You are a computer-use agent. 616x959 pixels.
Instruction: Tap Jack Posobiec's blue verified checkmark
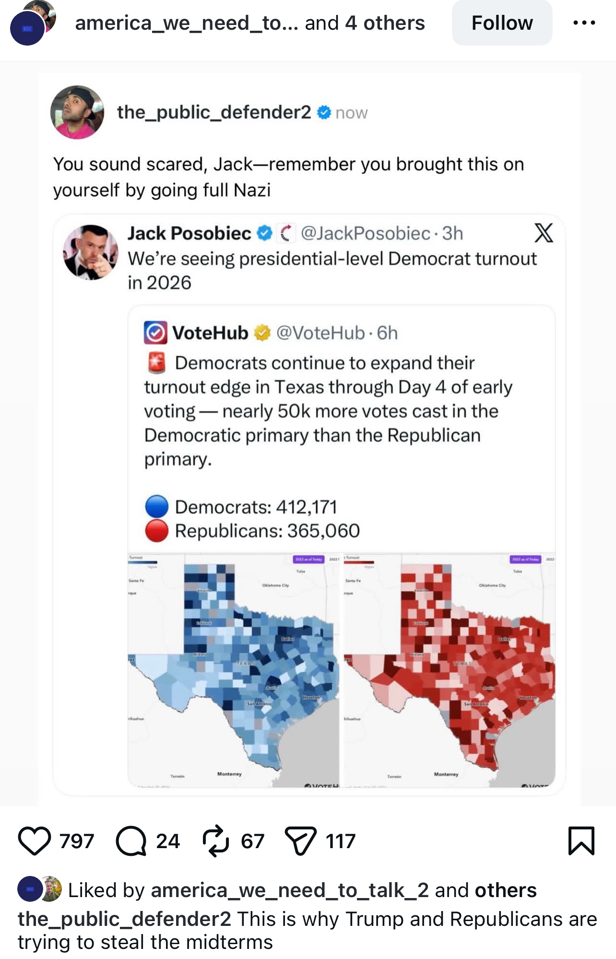tap(264, 233)
